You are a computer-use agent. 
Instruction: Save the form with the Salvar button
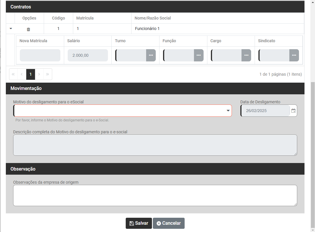(139, 223)
